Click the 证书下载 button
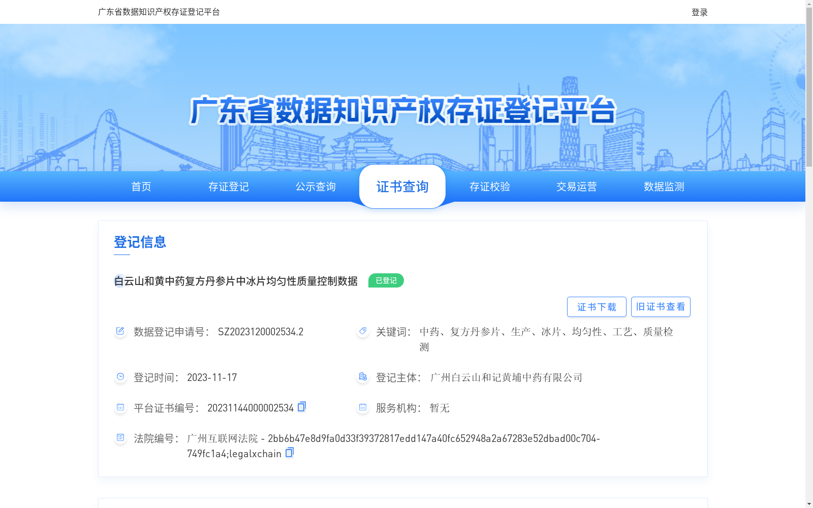Screen dimensions: 813x508 pos(597,307)
